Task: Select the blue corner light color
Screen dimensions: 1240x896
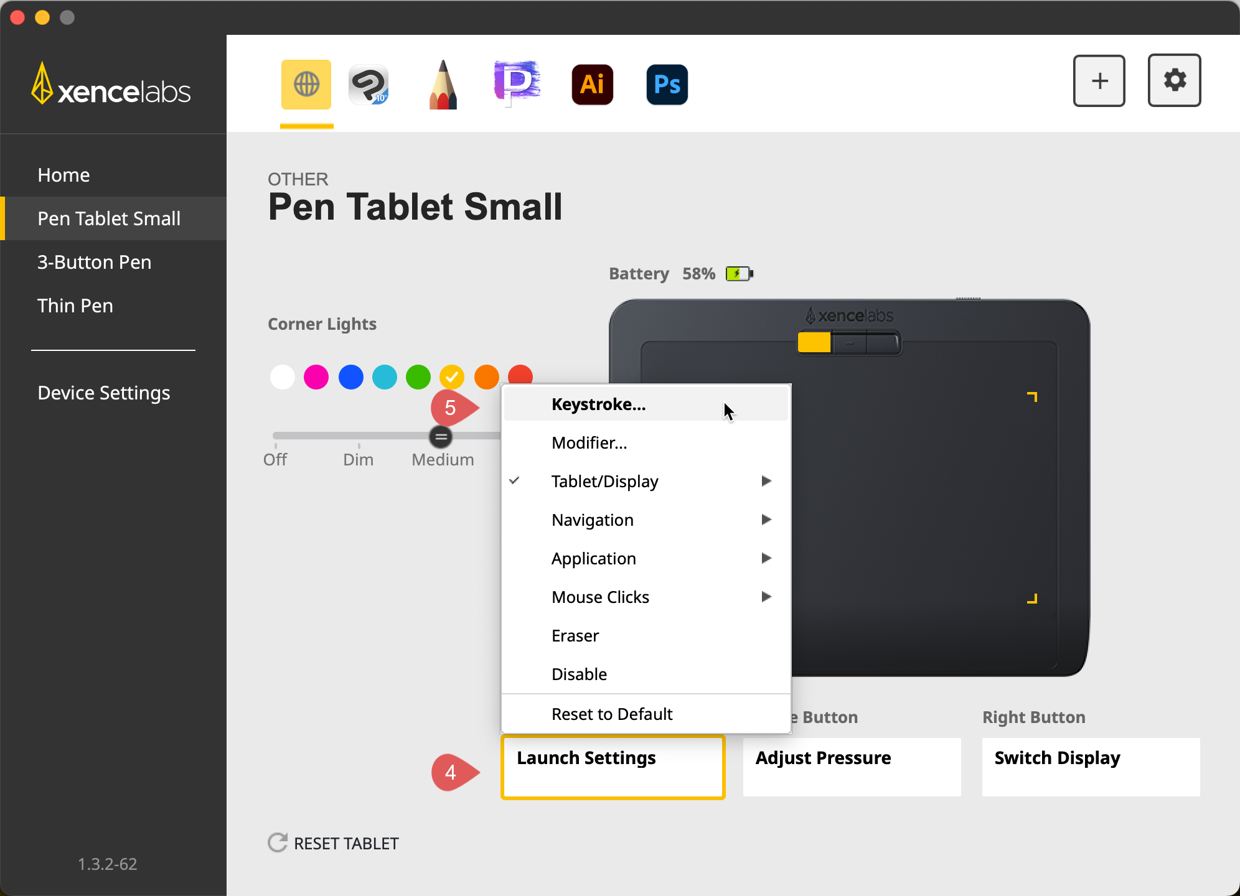Action: [350, 376]
